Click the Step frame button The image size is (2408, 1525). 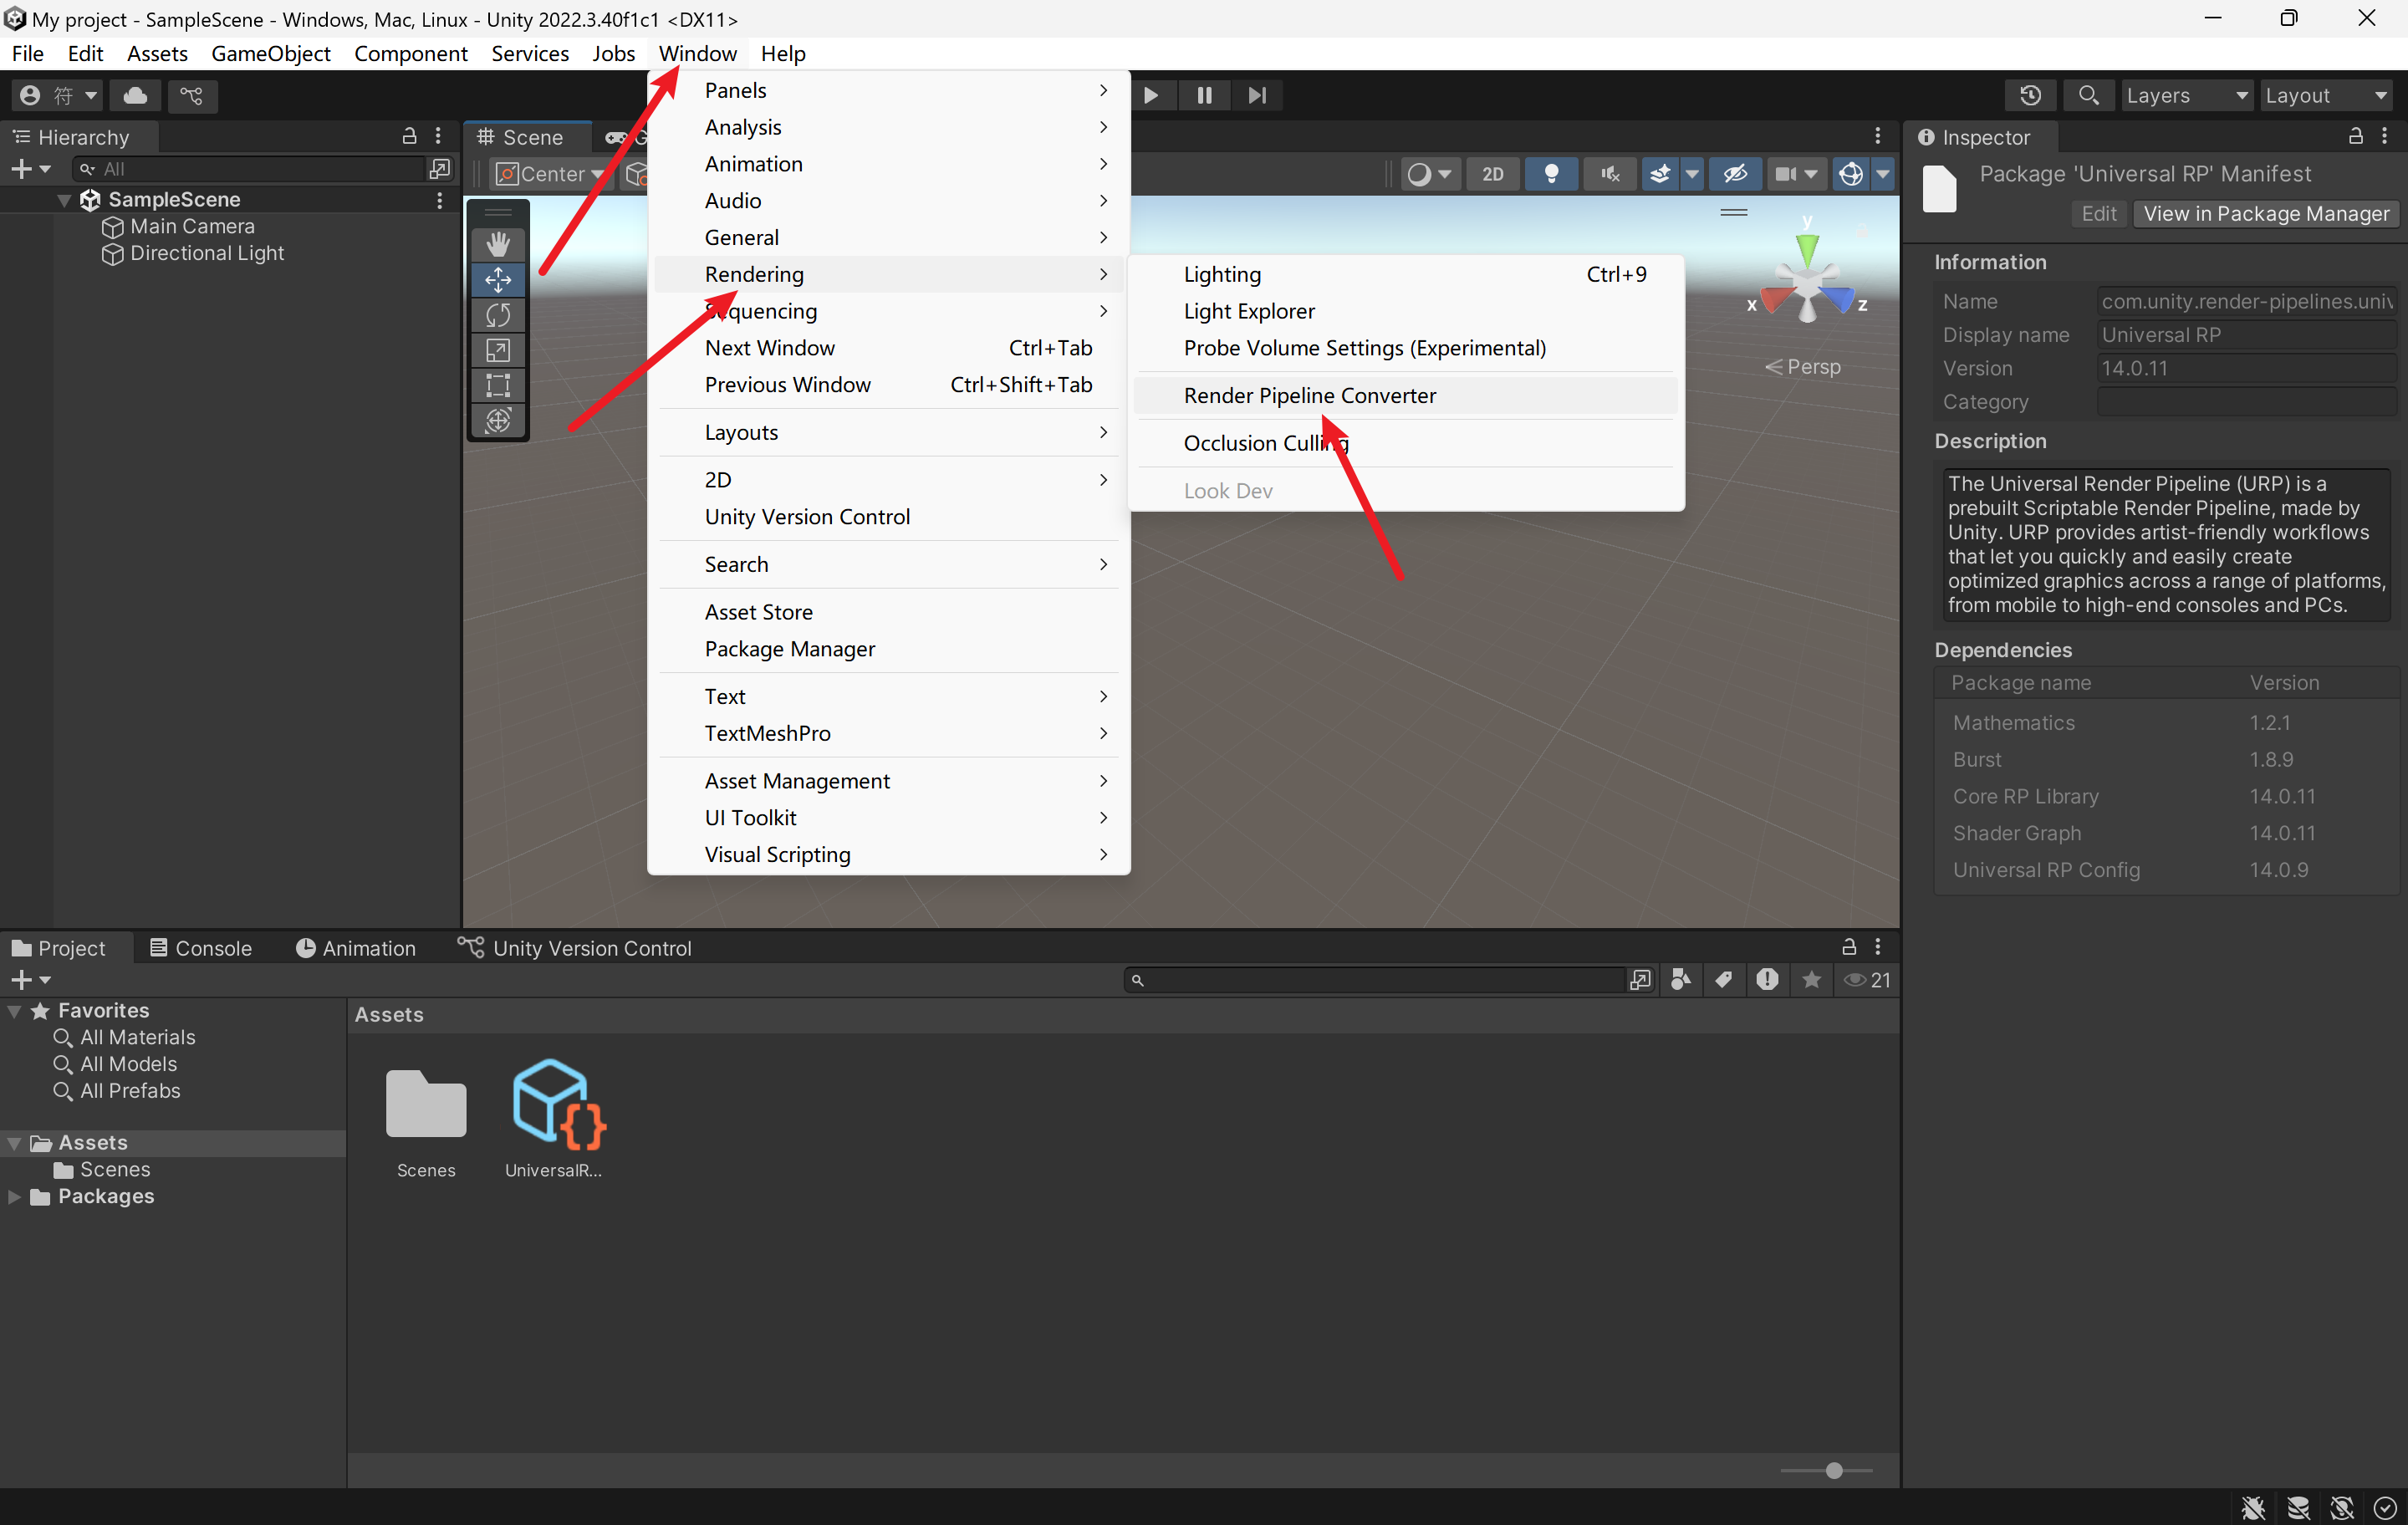(1257, 95)
